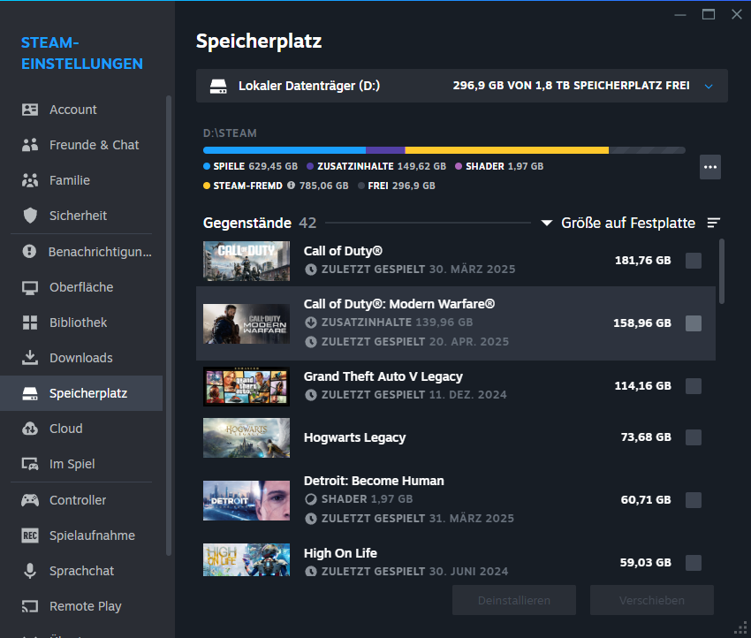Click the blue SPIELE segment of storage bar
This screenshot has height=638, width=751.
[284, 150]
